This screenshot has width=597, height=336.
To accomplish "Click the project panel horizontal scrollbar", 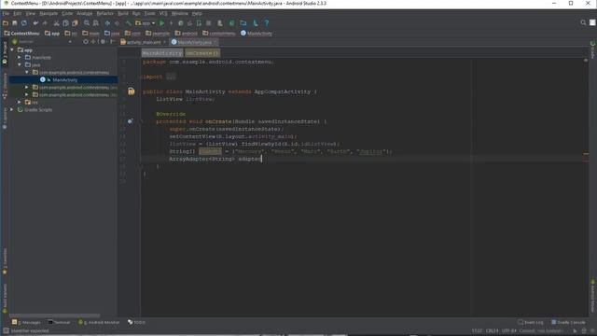I will click(54, 315).
